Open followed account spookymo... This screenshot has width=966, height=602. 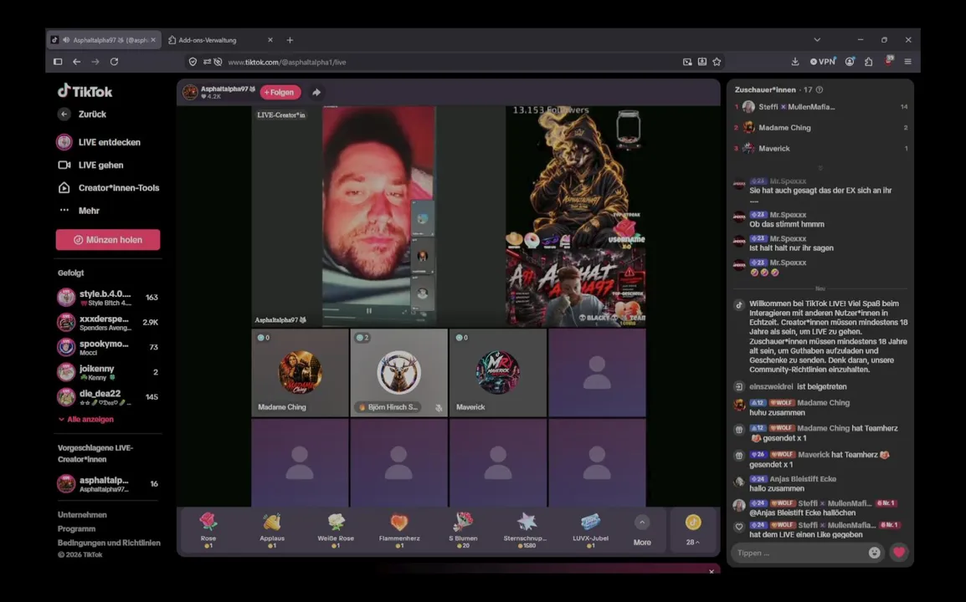(x=109, y=347)
